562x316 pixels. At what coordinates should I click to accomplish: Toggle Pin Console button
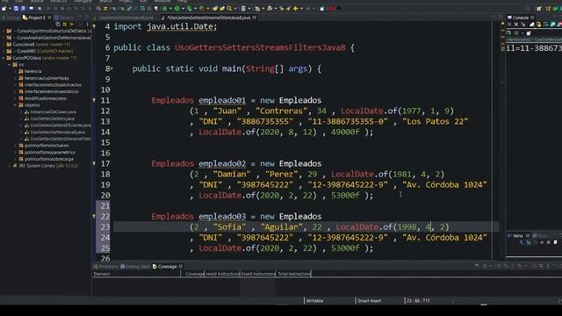pyautogui.click(x=508, y=32)
